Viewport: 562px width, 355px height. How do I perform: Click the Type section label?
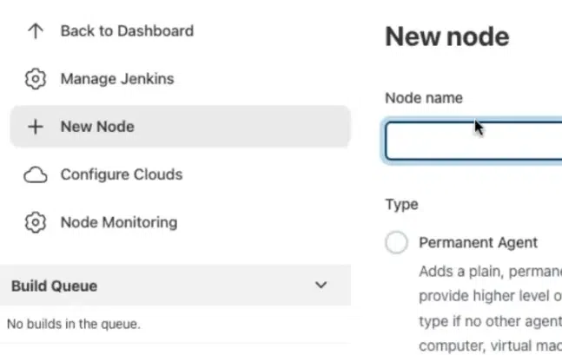[401, 205]
